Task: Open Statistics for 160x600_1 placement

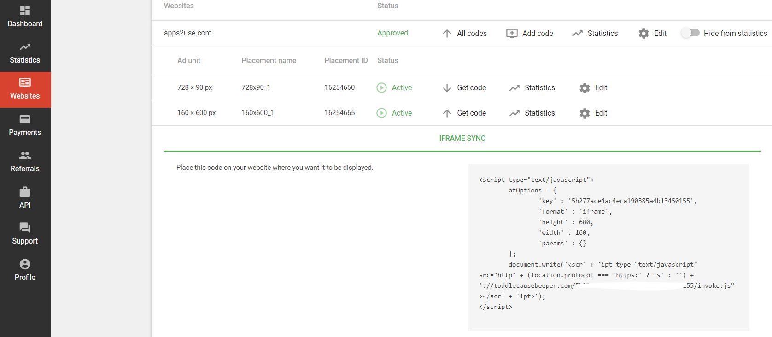Action: [532, 113]
